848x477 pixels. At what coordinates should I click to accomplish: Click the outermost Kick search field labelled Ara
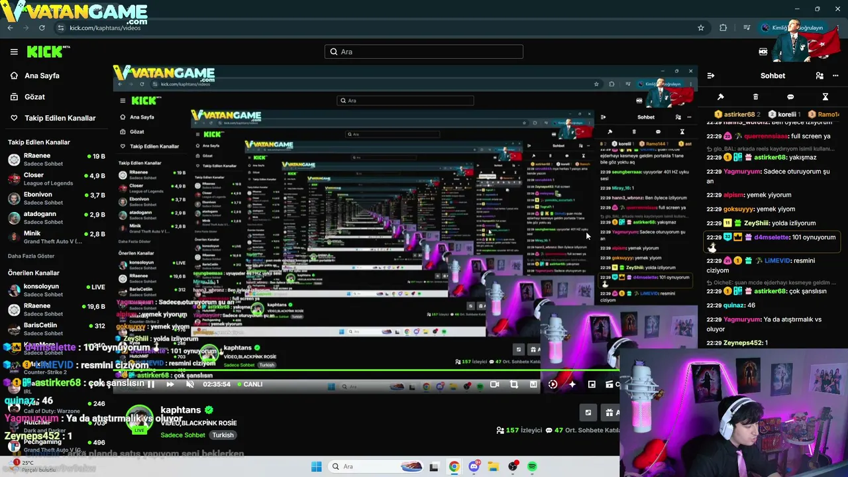[424, 52]
